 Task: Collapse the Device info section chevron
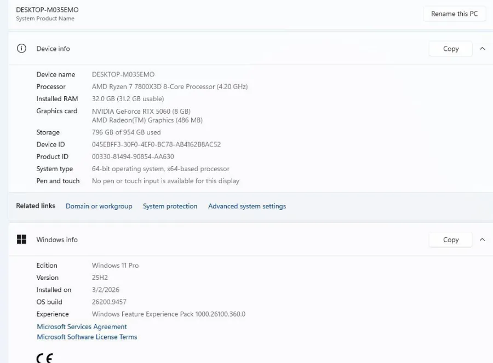click(482, 49)
